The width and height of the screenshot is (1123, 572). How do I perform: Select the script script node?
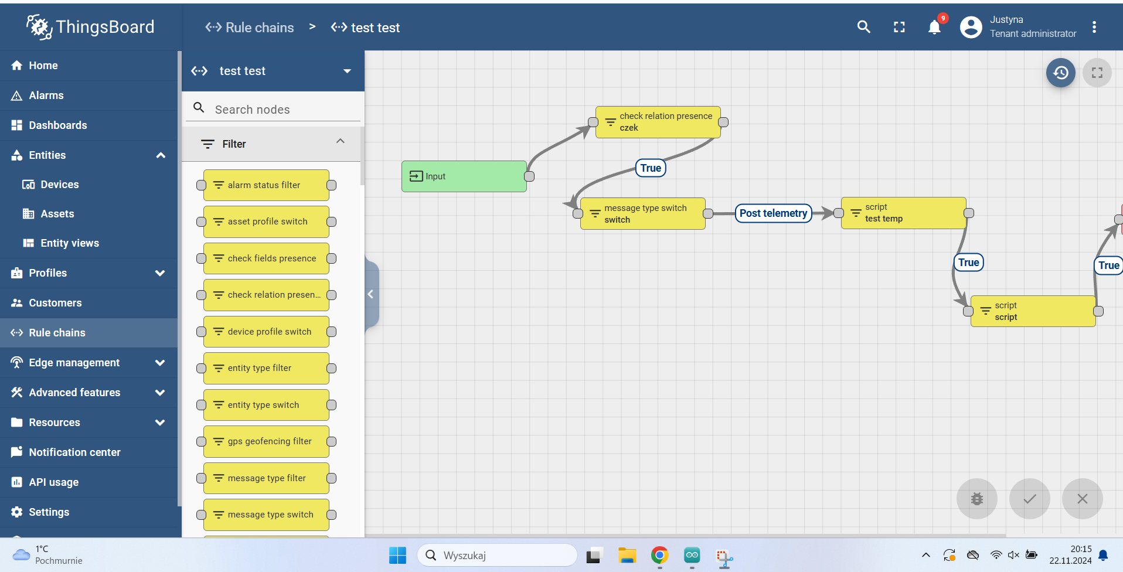(1033, 311)
